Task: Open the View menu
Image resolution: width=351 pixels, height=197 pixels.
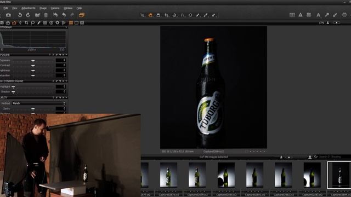Action: point(15,8)
